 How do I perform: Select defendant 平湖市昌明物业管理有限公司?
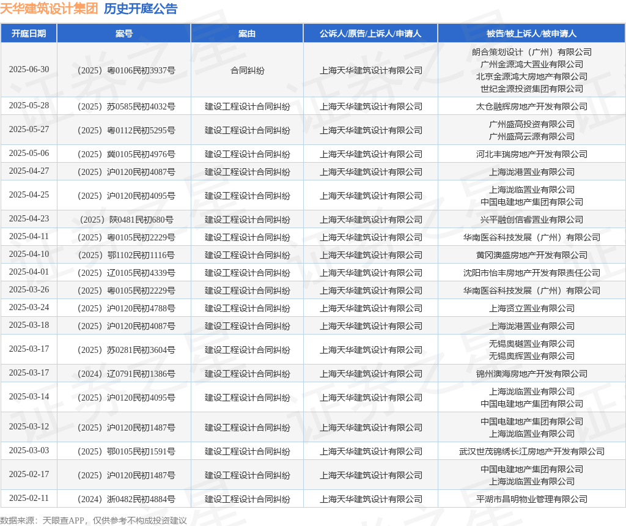531,499
